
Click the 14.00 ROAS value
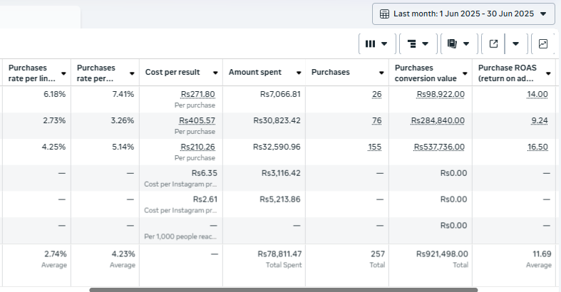(x=537, y=94)
